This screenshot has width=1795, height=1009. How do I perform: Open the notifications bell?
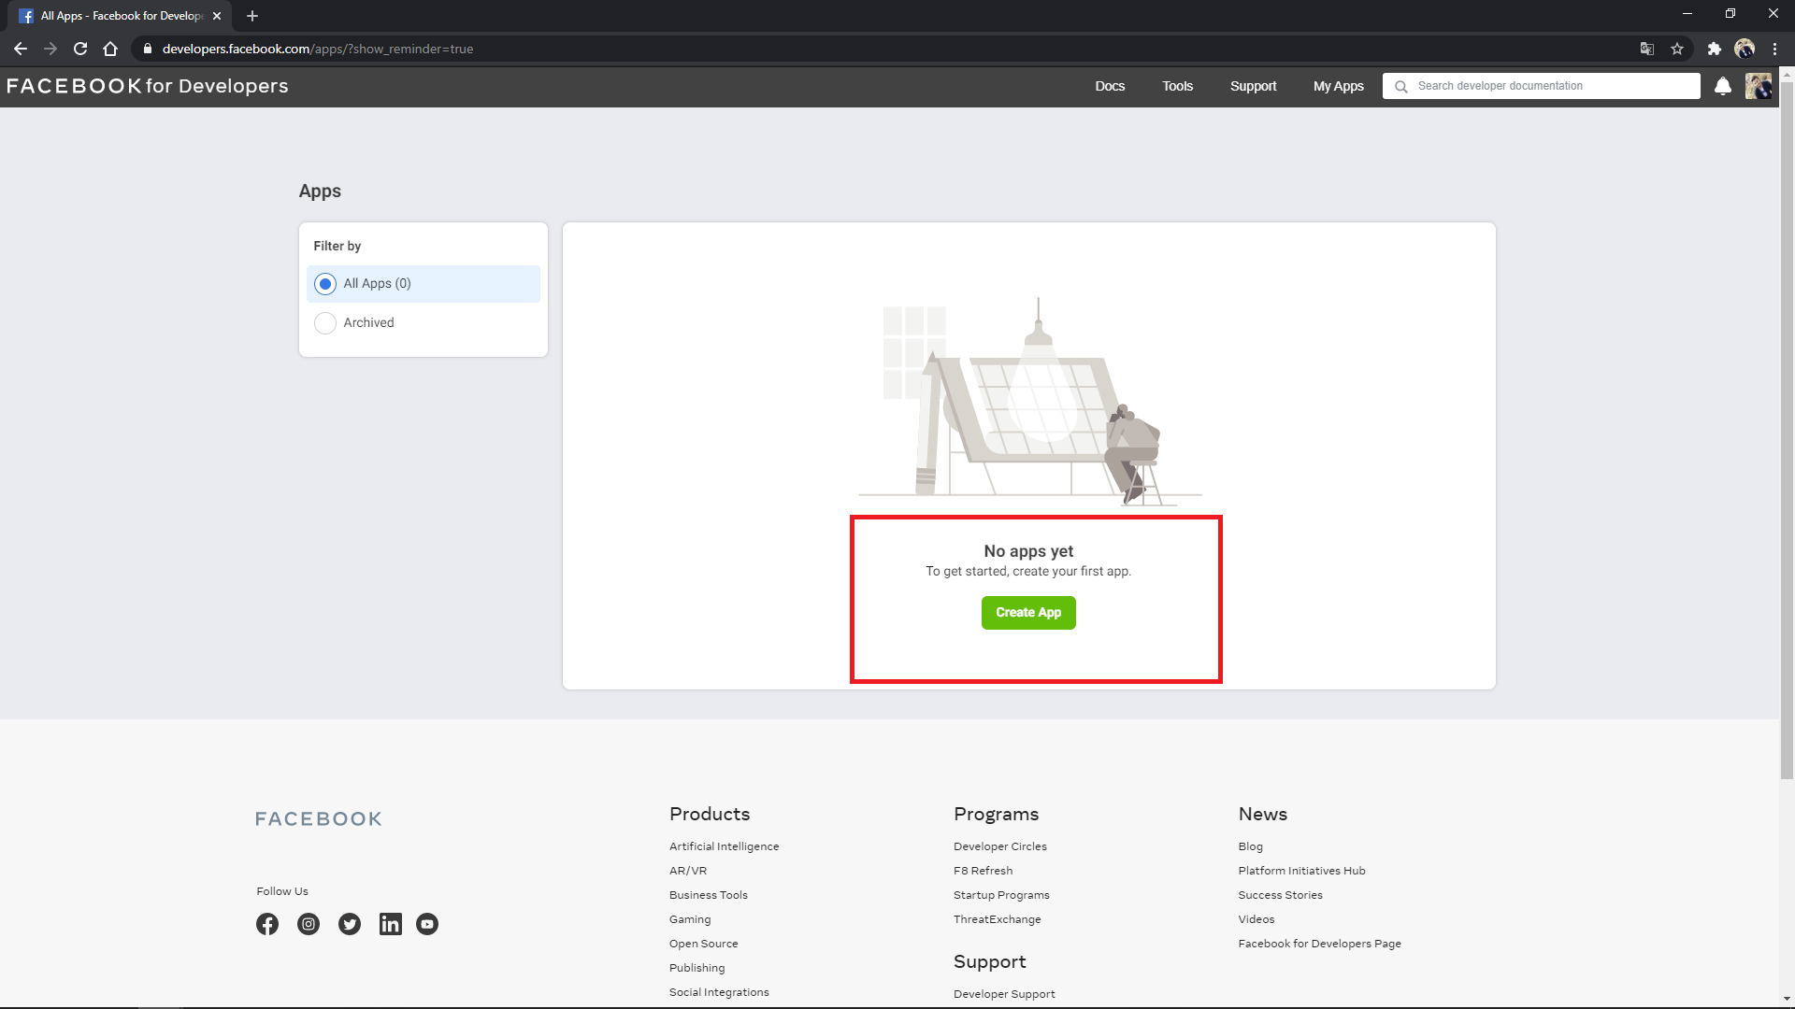click(x=1723, y=86)
